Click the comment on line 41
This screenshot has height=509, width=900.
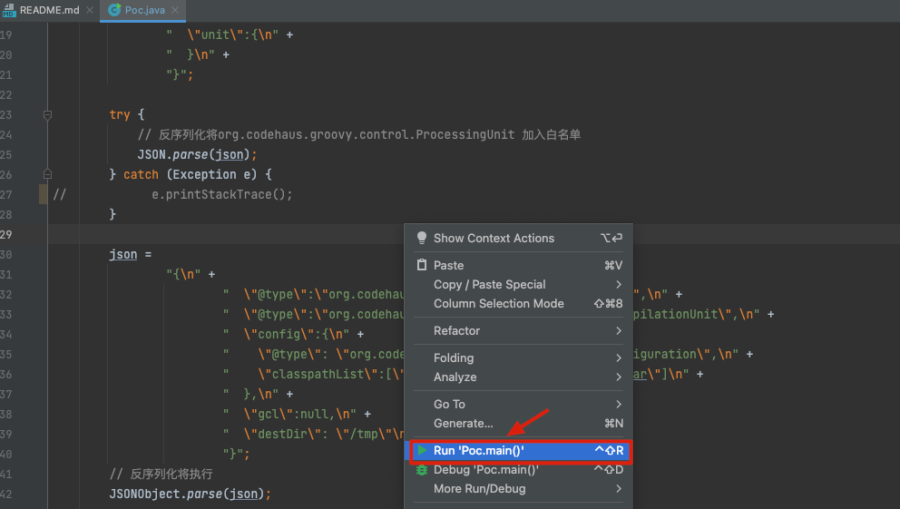[x=161, y=474]
